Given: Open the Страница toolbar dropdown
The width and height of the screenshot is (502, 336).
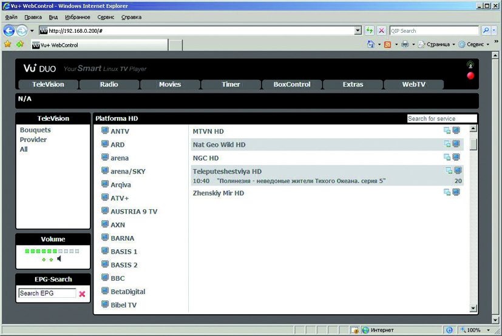Looking at the screenshot, I should tap(453, 44).
